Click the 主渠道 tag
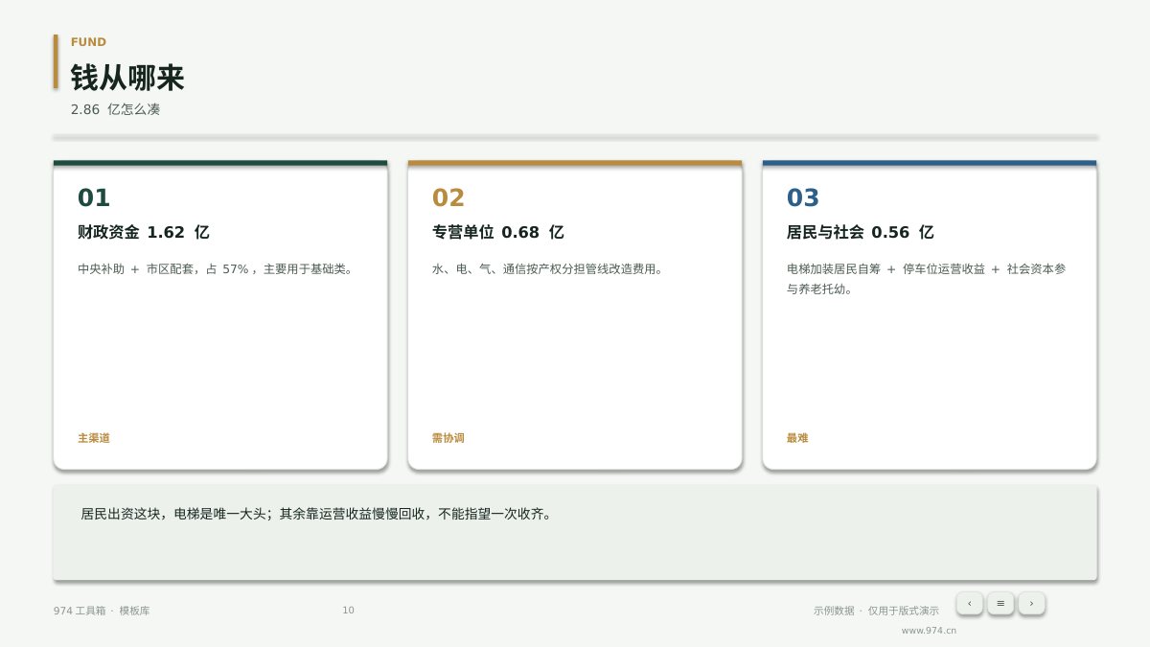 [94, 438]
